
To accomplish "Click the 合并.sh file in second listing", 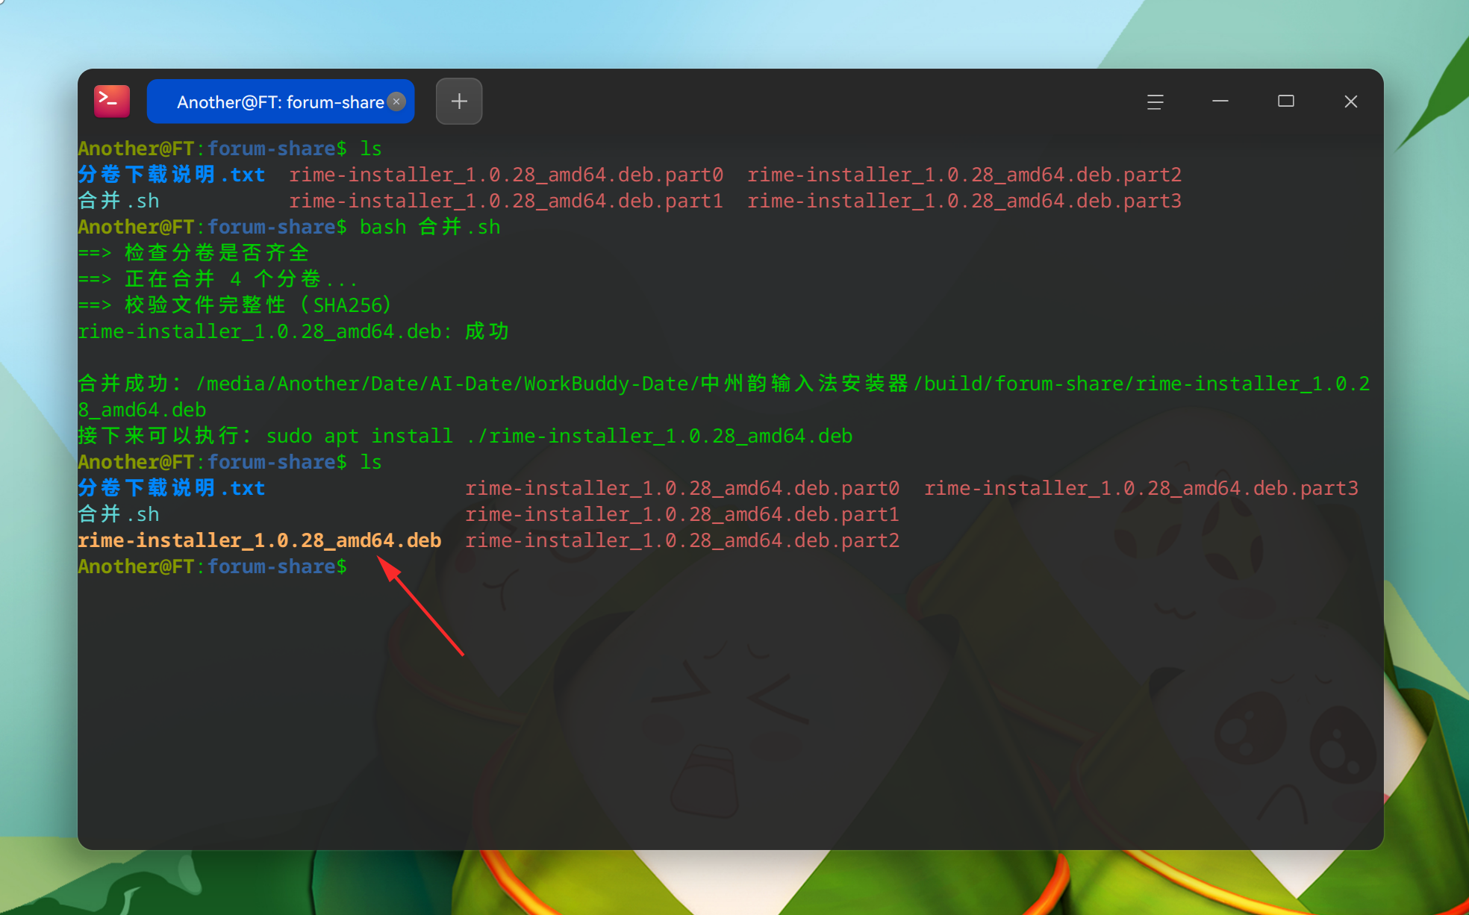I will [x=119, y=514].
